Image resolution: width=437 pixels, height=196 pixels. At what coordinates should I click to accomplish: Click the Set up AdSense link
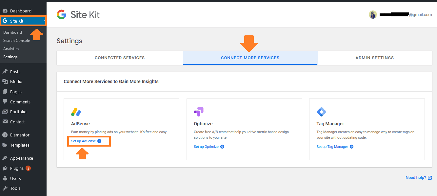[x=83, y=141]
